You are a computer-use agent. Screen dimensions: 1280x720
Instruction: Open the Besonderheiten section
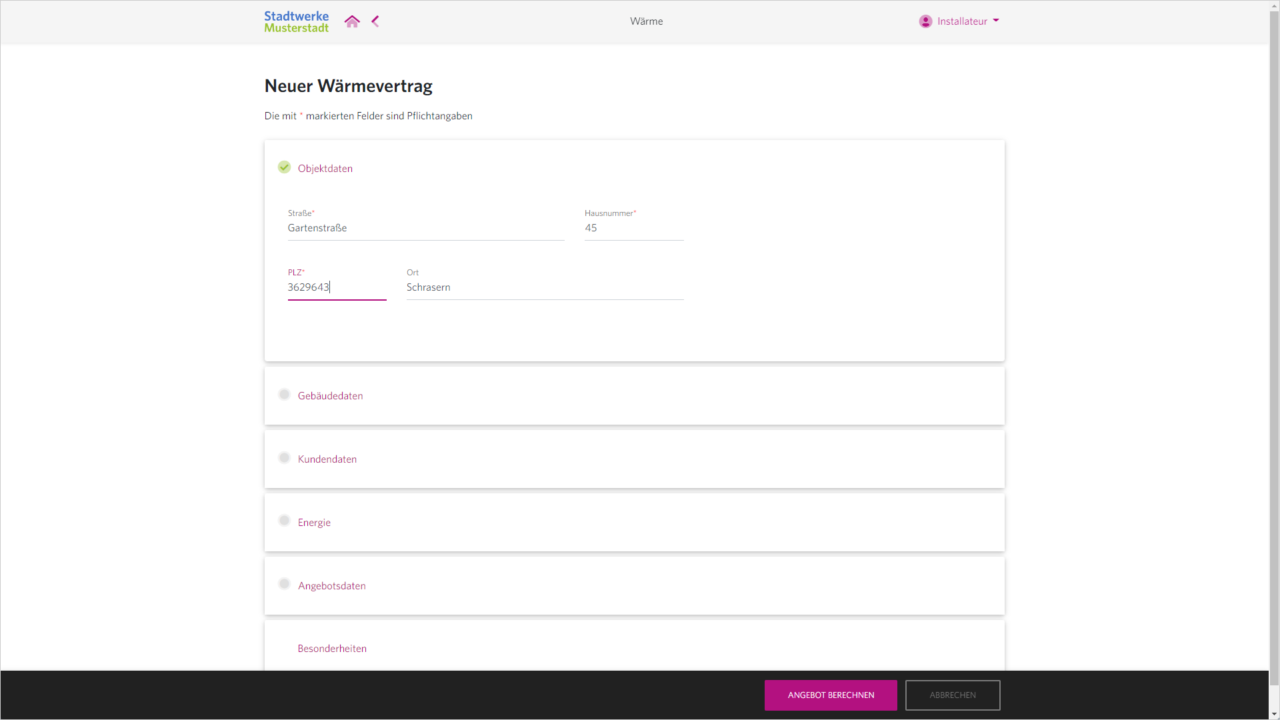pyautogui.click(x=332, y=649)
